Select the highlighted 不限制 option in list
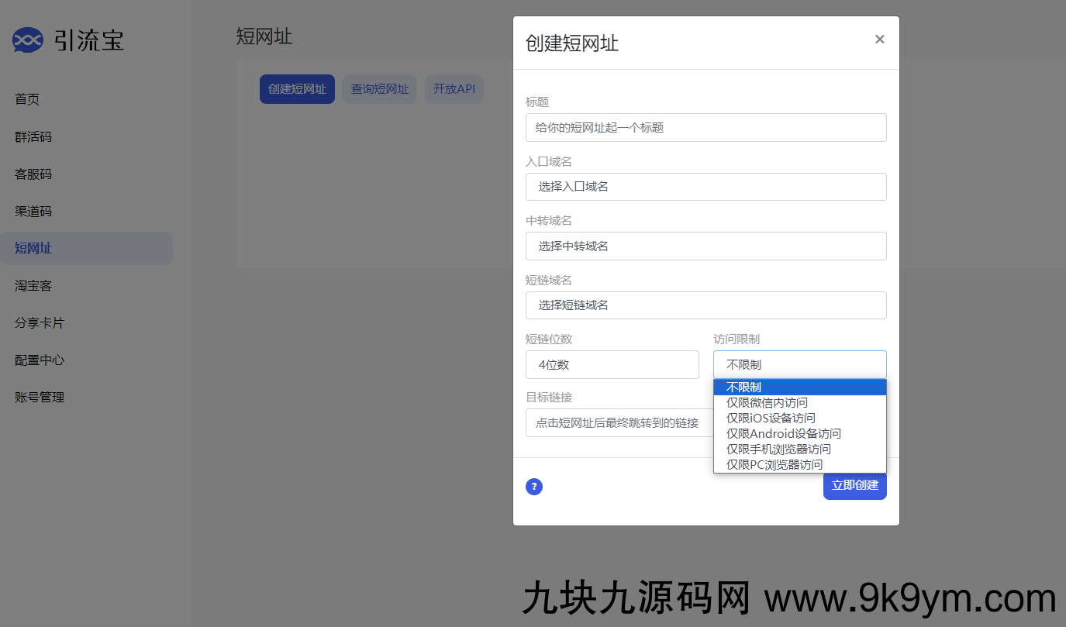Viewport: 1066px width, 627px height. (743, 388)
